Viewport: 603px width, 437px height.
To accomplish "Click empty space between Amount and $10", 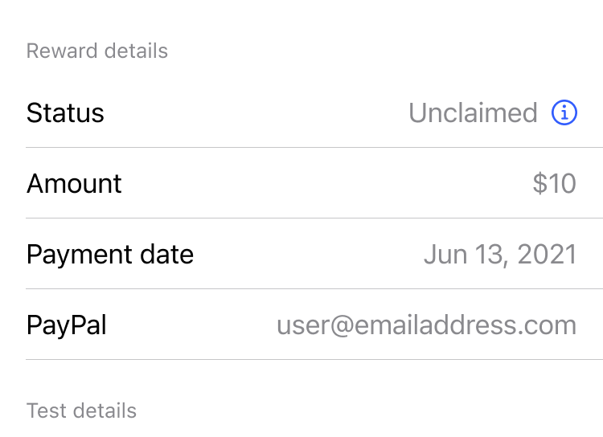I will point(322,184).
